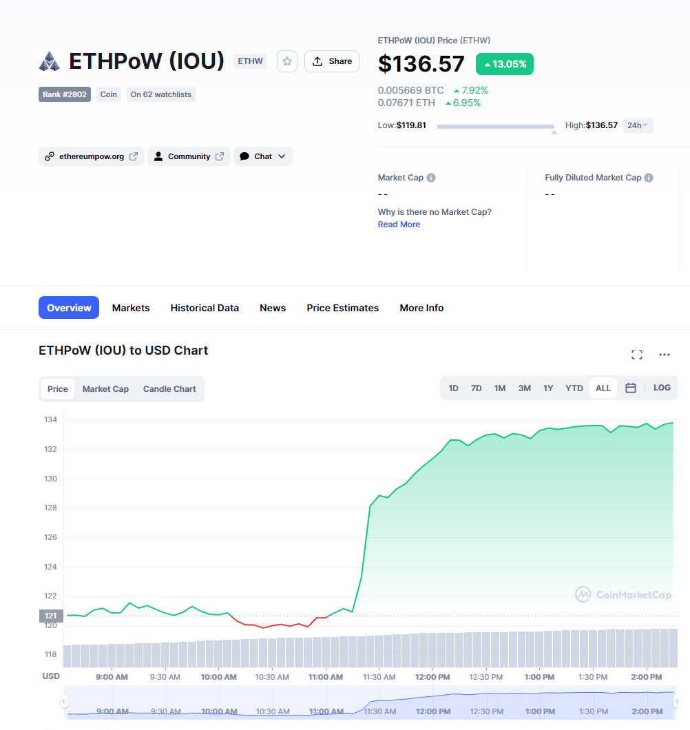Switch chart to Market Cap view
The height and width of the screenshot is (730, 690).
click(105, 389)
